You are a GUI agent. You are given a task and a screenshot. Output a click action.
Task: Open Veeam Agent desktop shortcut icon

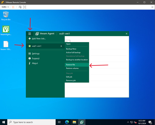click(x=6, y=29)
